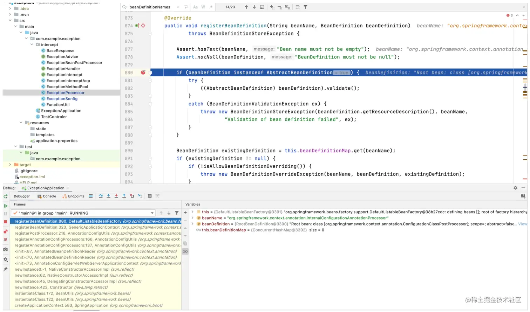530x312 pixels.
Task: Expand the beanDefinition variable node
Action: click(192, 224)
